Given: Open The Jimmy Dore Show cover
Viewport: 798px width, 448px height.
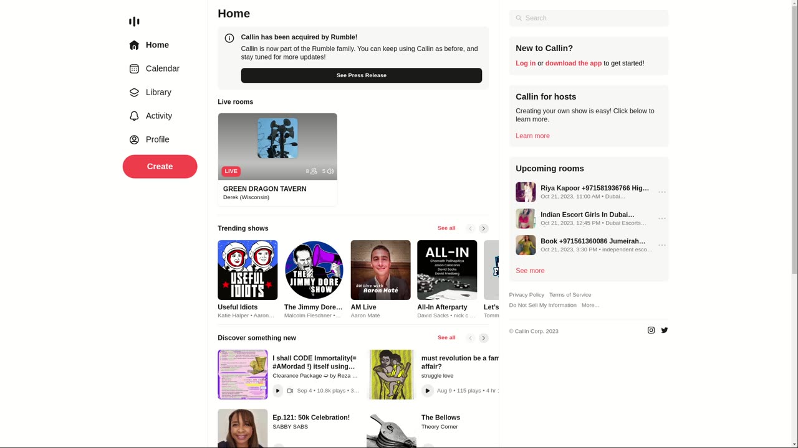Looking at the screenshot, I should click(314, 270).
